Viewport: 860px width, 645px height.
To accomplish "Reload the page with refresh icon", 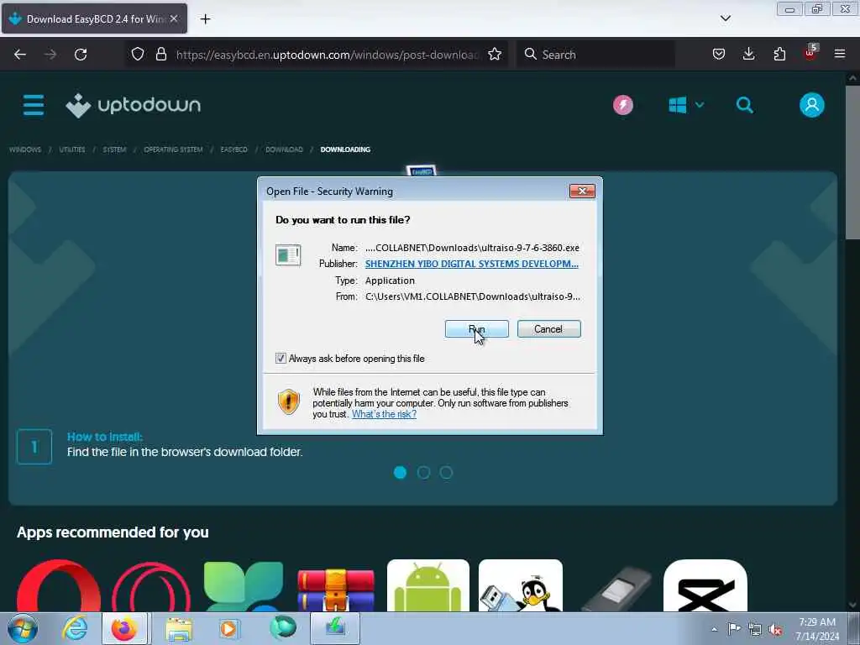I will pyautogui.click(x=81, y=55).
